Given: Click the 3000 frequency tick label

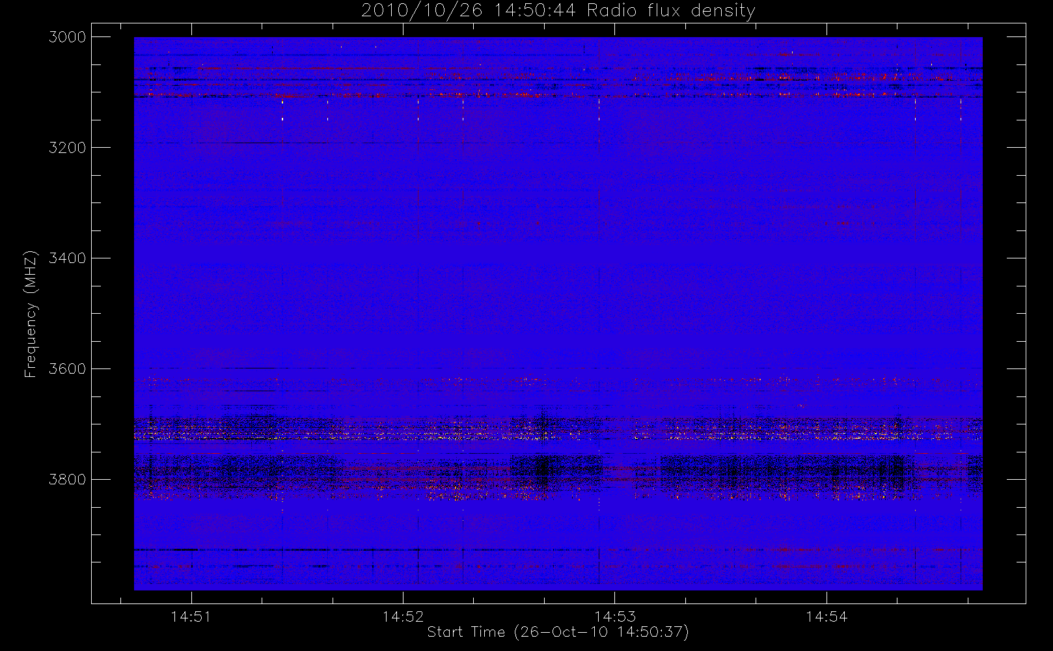Looking at the screenshot, I should click(x=68, y=37).
